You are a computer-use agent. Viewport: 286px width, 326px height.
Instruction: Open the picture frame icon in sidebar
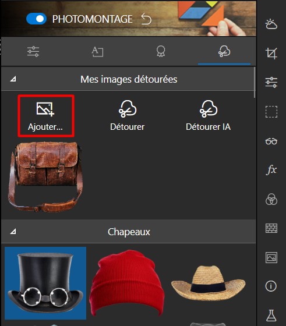tap(271, 257)
